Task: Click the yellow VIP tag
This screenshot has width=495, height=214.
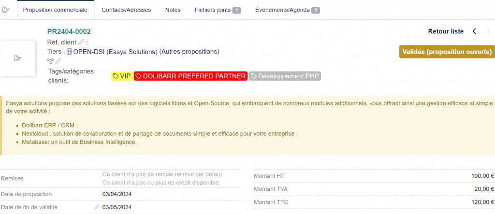Action: [121, 76]
